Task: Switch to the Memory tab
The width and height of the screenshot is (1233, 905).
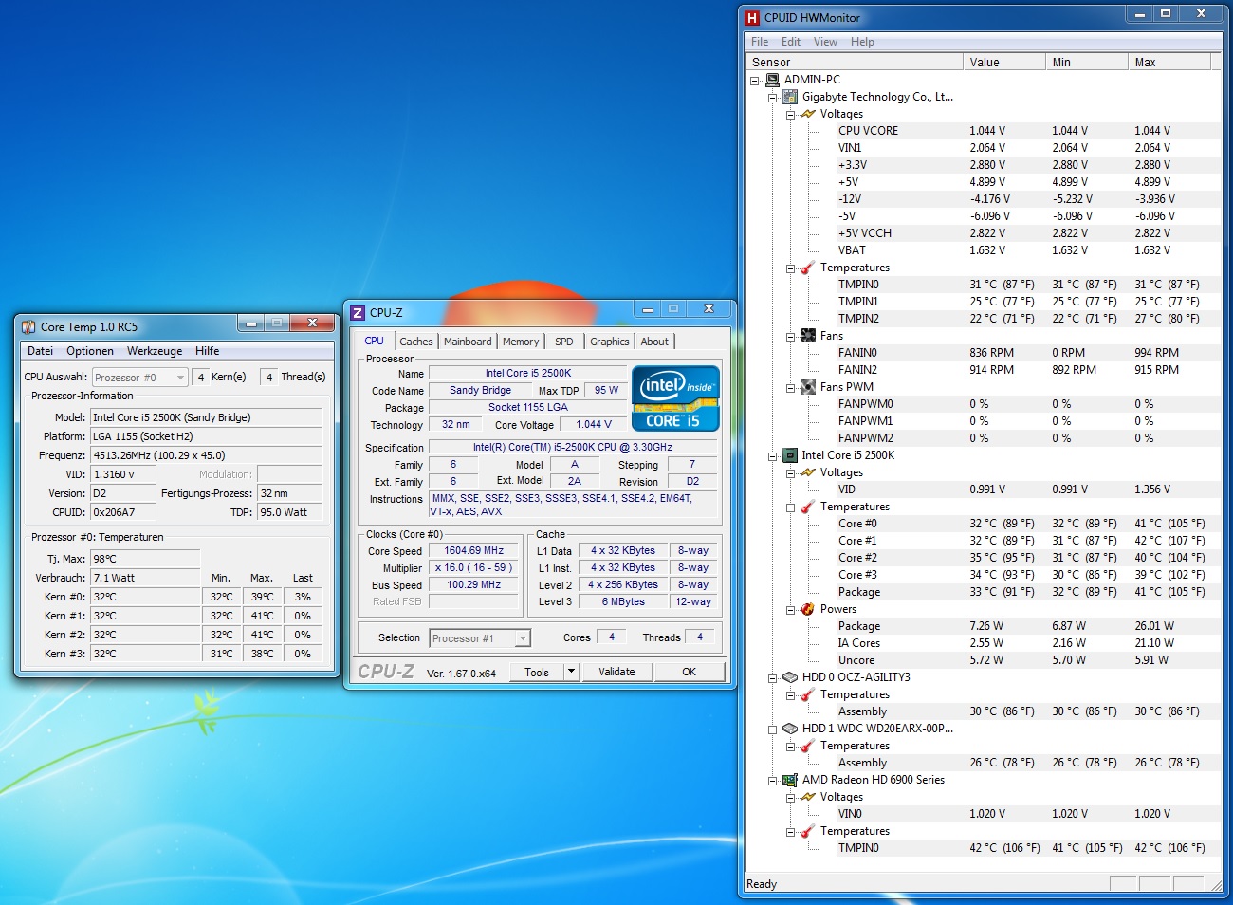Action: click(521, 342)
